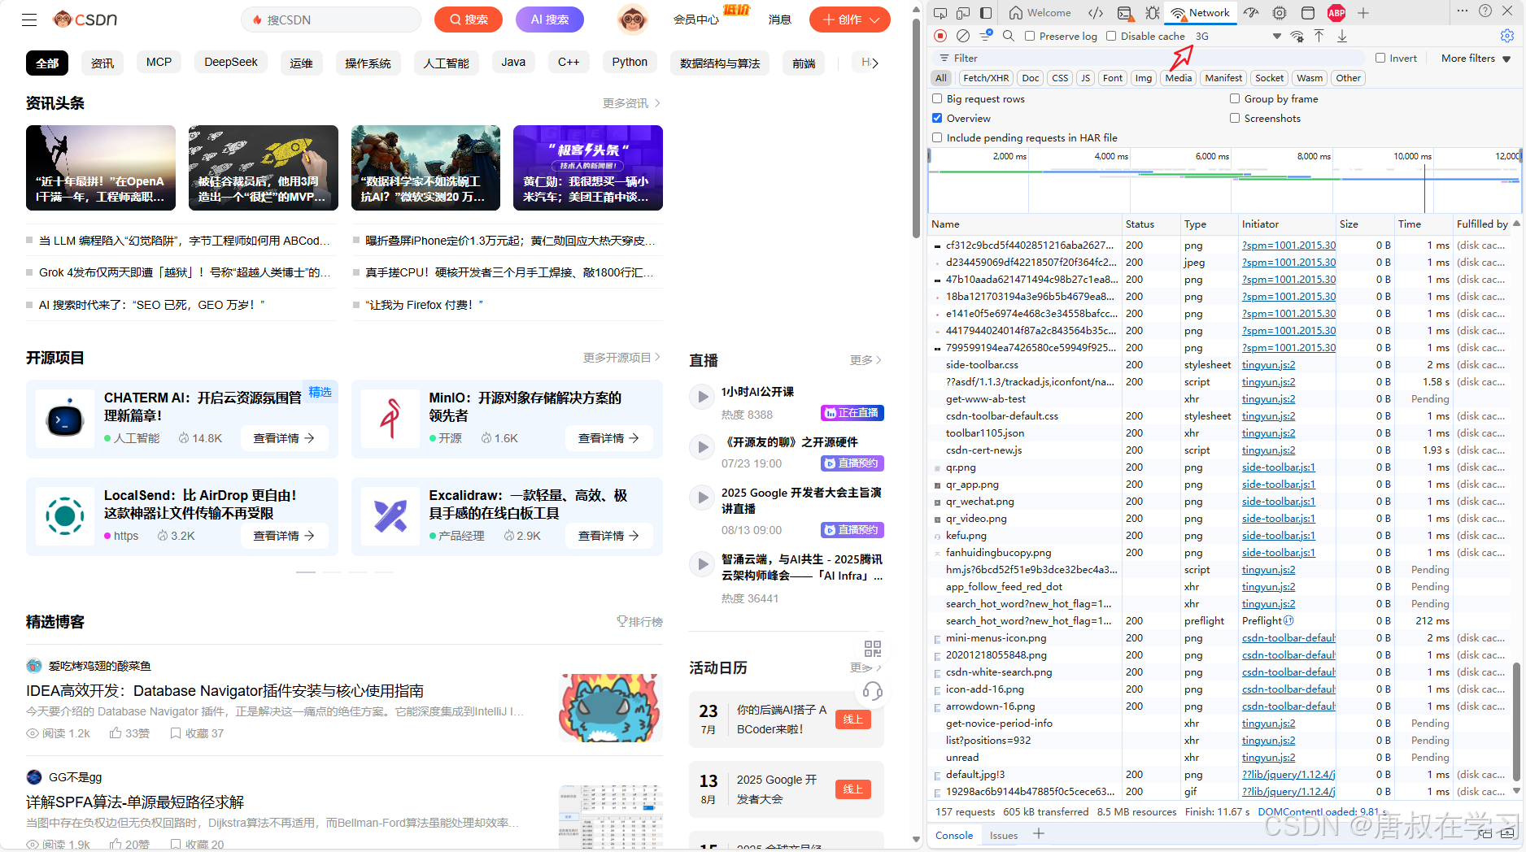1526x852 pixels.
Task: Open the 会员中心 link
Action: tap(695, 20)
